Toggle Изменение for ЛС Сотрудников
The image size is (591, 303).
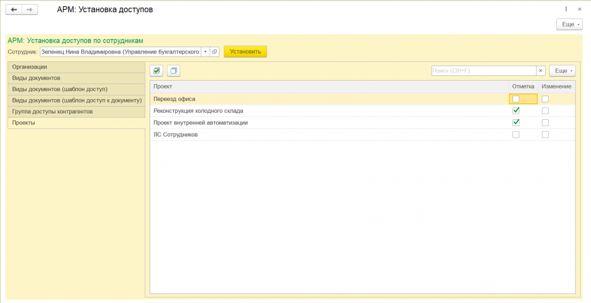(x=545, y=135)
